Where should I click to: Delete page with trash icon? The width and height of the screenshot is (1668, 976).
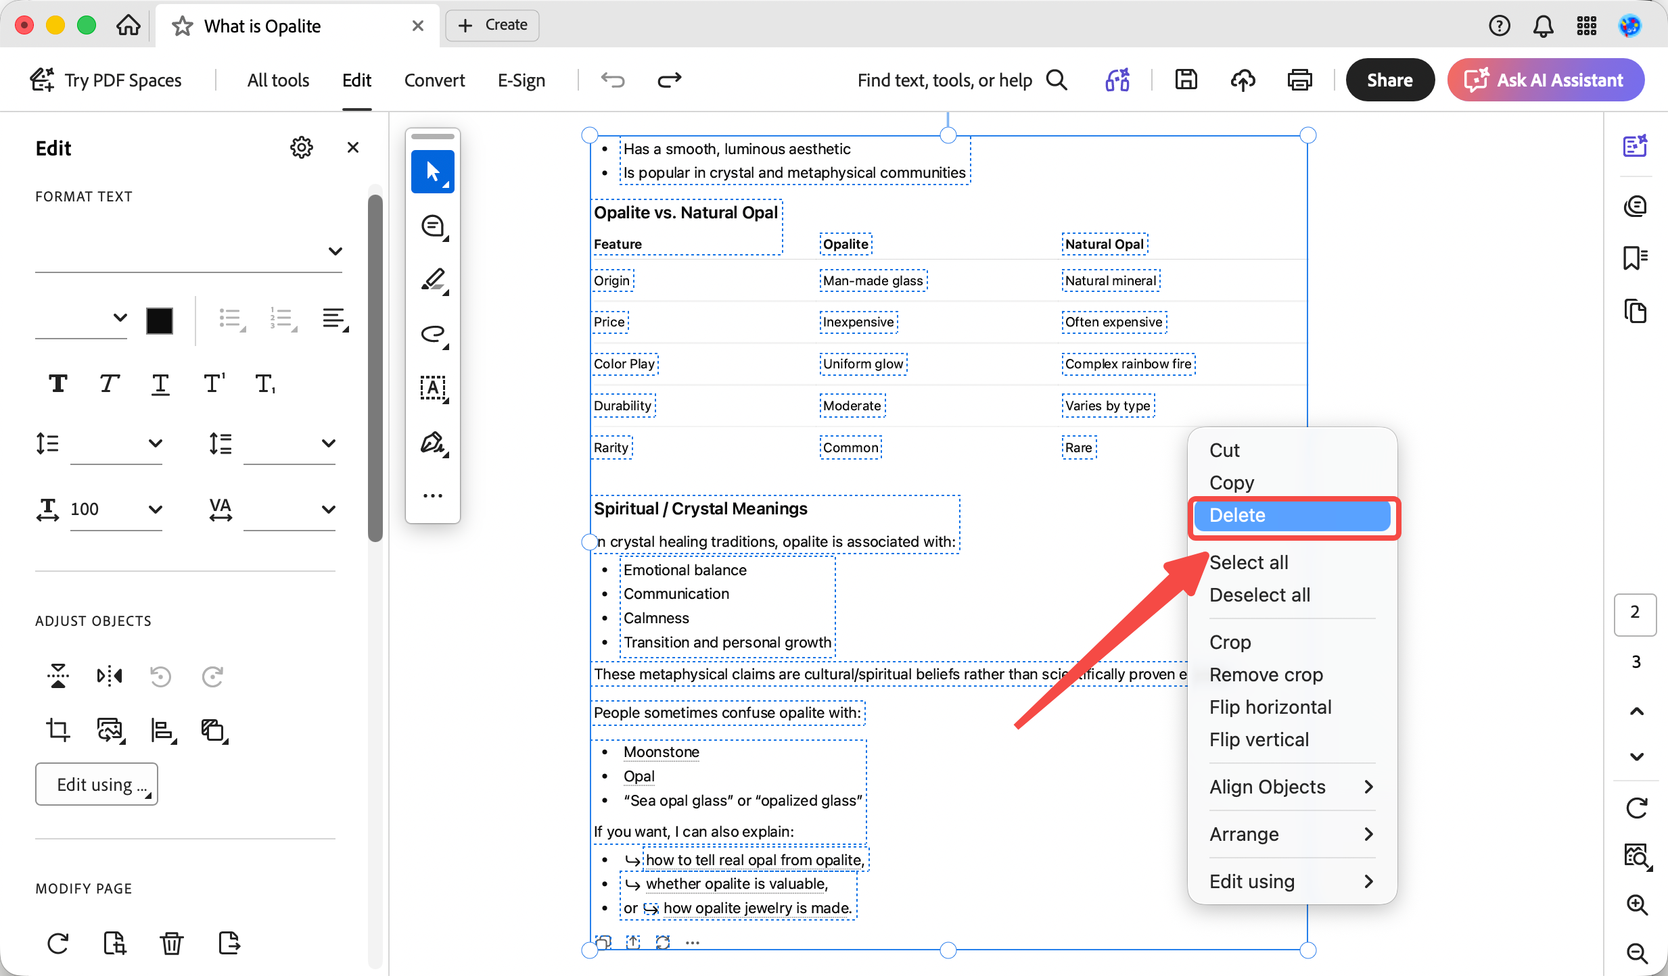click(x=172, y=943)
